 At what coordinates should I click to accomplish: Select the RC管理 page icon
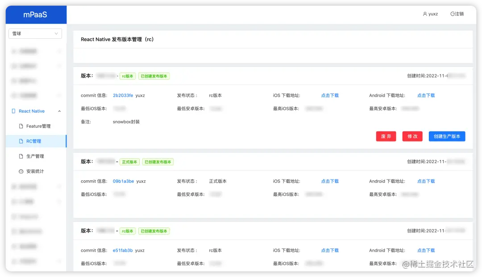tap(21, 141)
